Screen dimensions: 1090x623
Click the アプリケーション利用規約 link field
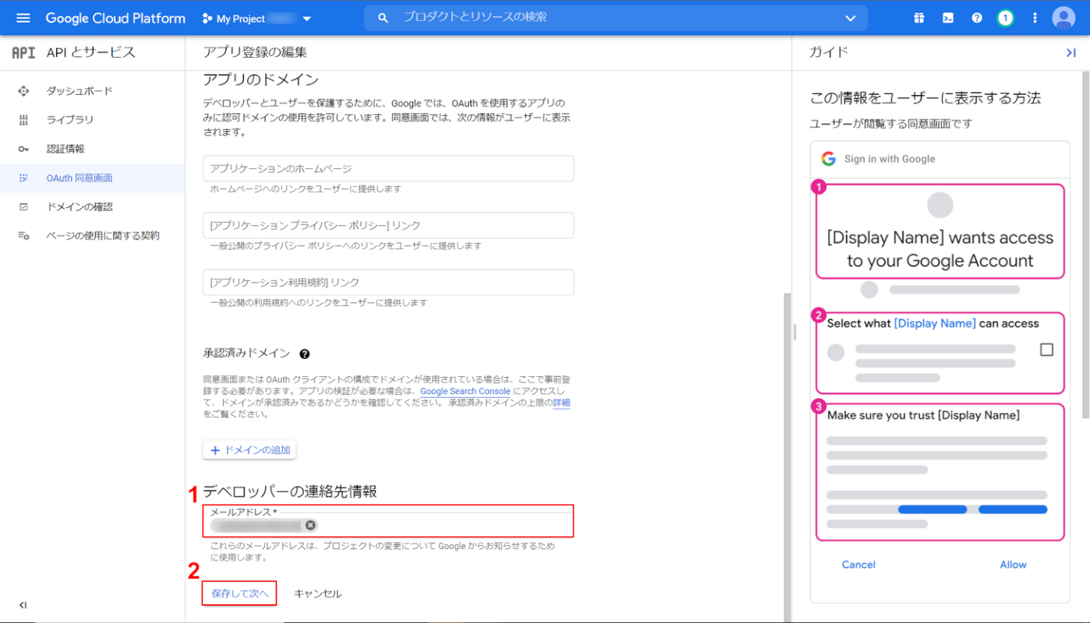click(x=388, y=282)
